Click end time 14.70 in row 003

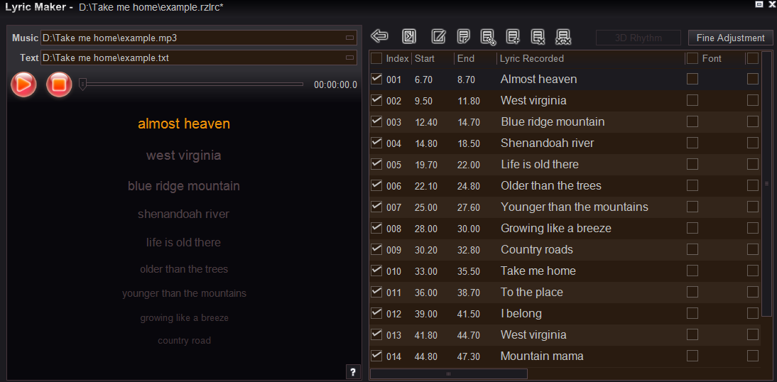468,122
